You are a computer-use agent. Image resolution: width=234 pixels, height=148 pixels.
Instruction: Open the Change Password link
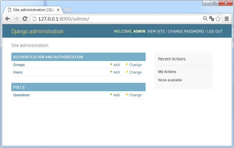tap(186, 31)
